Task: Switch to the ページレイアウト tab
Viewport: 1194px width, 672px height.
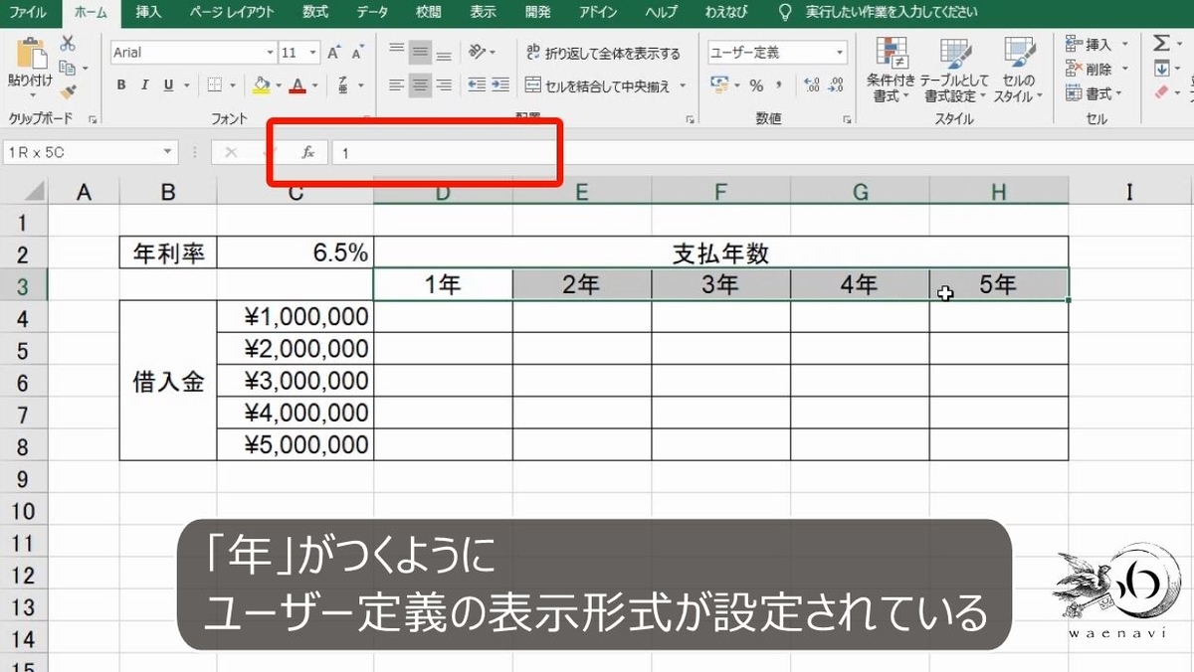Action: [230, 12]
